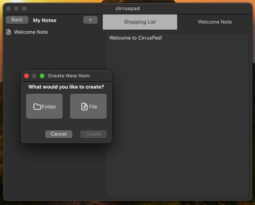Cancel the Create New Item dialog

59,134
